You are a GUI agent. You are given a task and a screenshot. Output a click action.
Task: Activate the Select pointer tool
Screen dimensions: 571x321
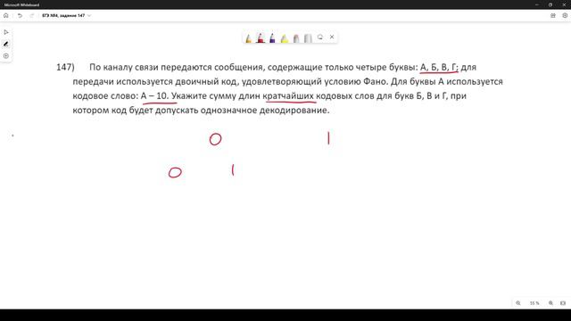[6, 32]
